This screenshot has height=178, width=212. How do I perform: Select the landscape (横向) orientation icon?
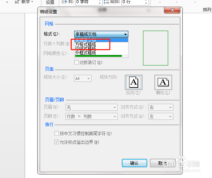[163, 82]
